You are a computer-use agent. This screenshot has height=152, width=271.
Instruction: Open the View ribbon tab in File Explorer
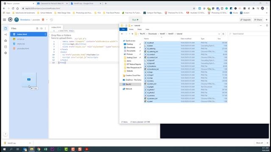coord(147,30)
